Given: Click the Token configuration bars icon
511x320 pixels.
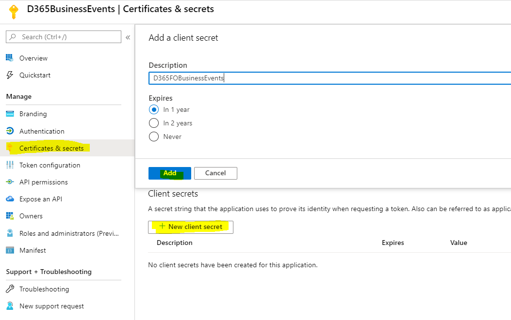Looking at the screenshot, I should 10,165.
